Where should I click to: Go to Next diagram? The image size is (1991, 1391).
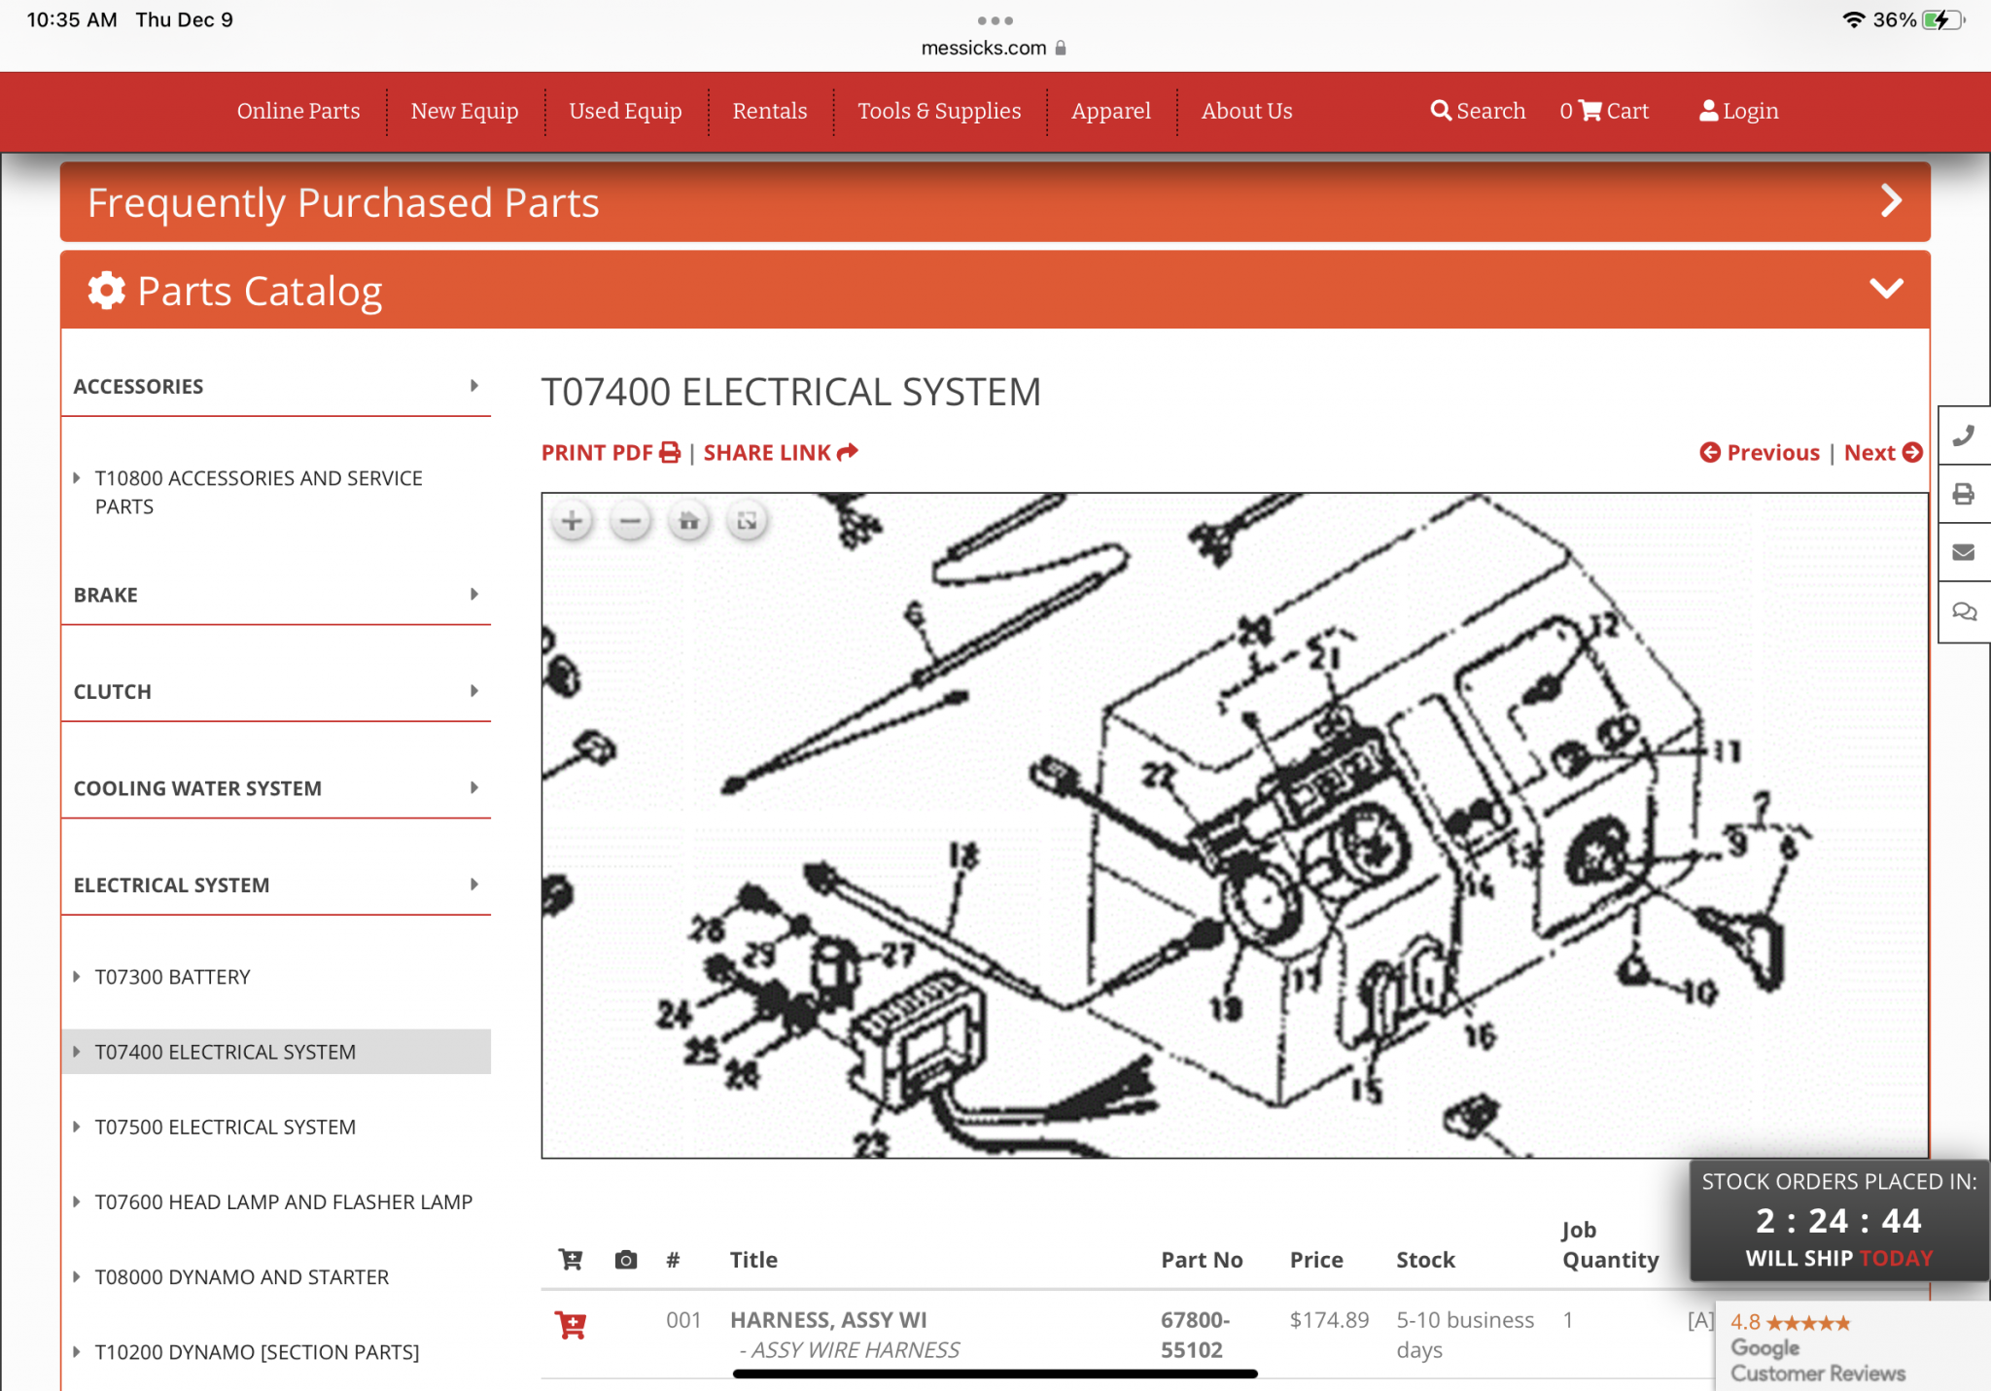1883,453
